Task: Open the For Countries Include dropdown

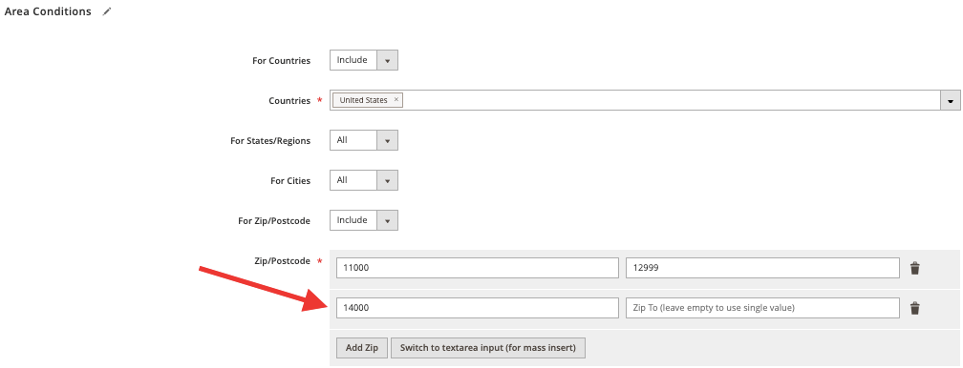Action: click(364, 60)
